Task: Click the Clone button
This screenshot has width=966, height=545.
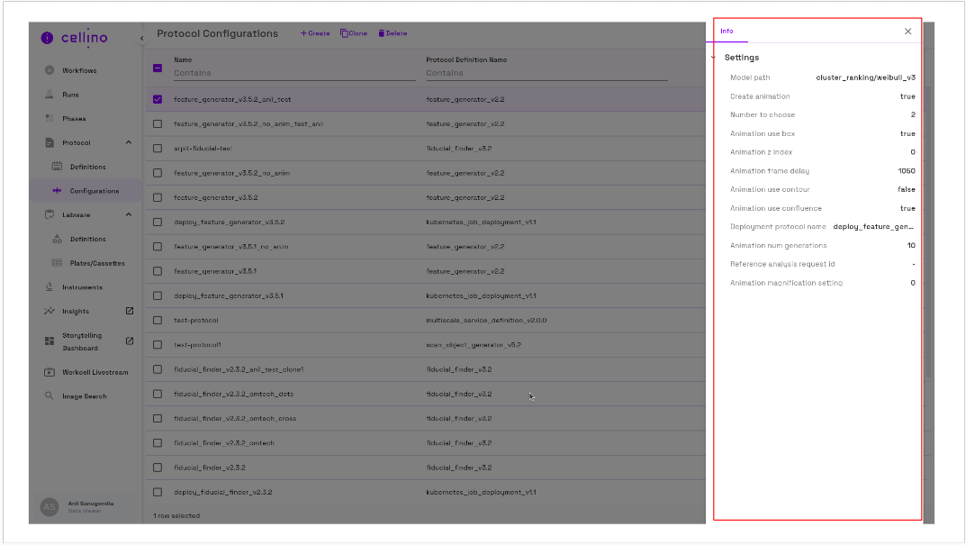Action: pos(354,33)
